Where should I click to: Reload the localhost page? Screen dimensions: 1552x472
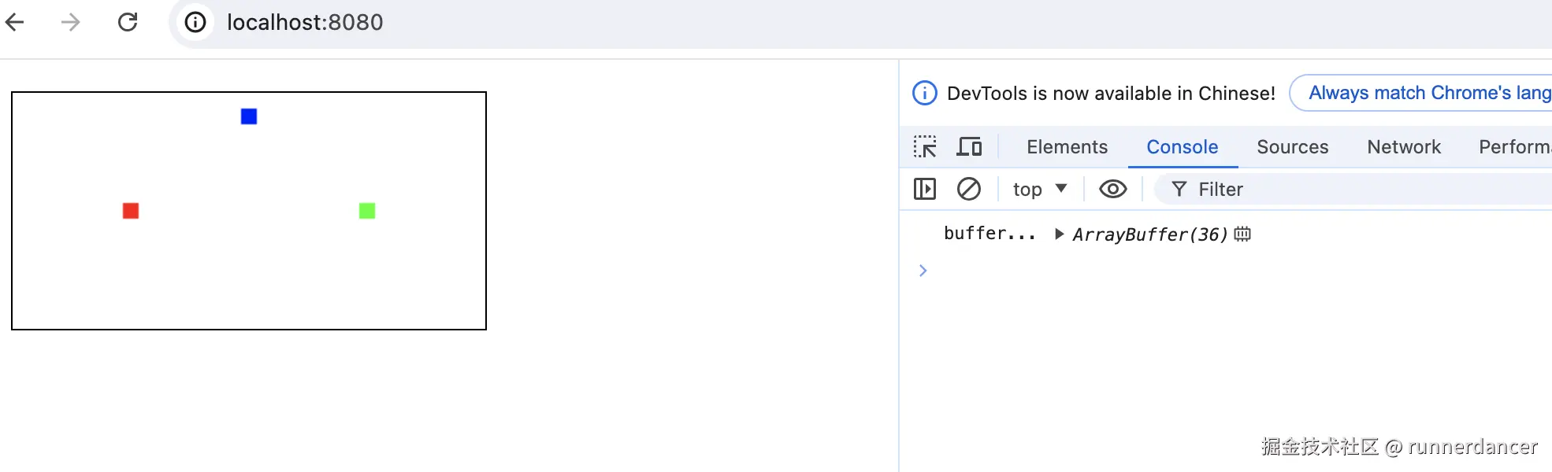coord(128,22)
